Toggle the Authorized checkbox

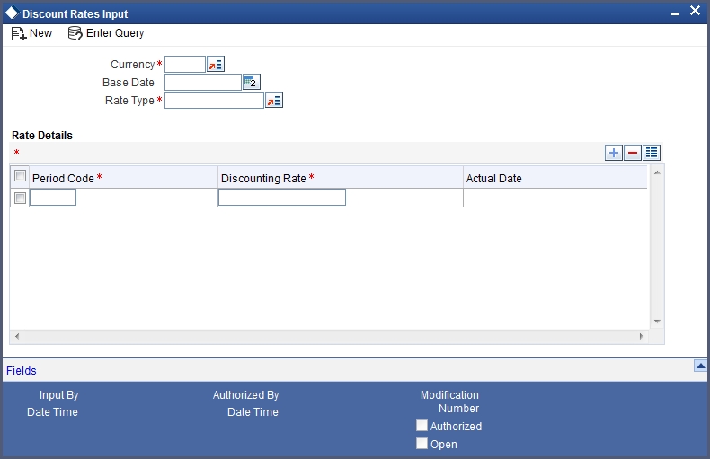(x=422, y=426)
